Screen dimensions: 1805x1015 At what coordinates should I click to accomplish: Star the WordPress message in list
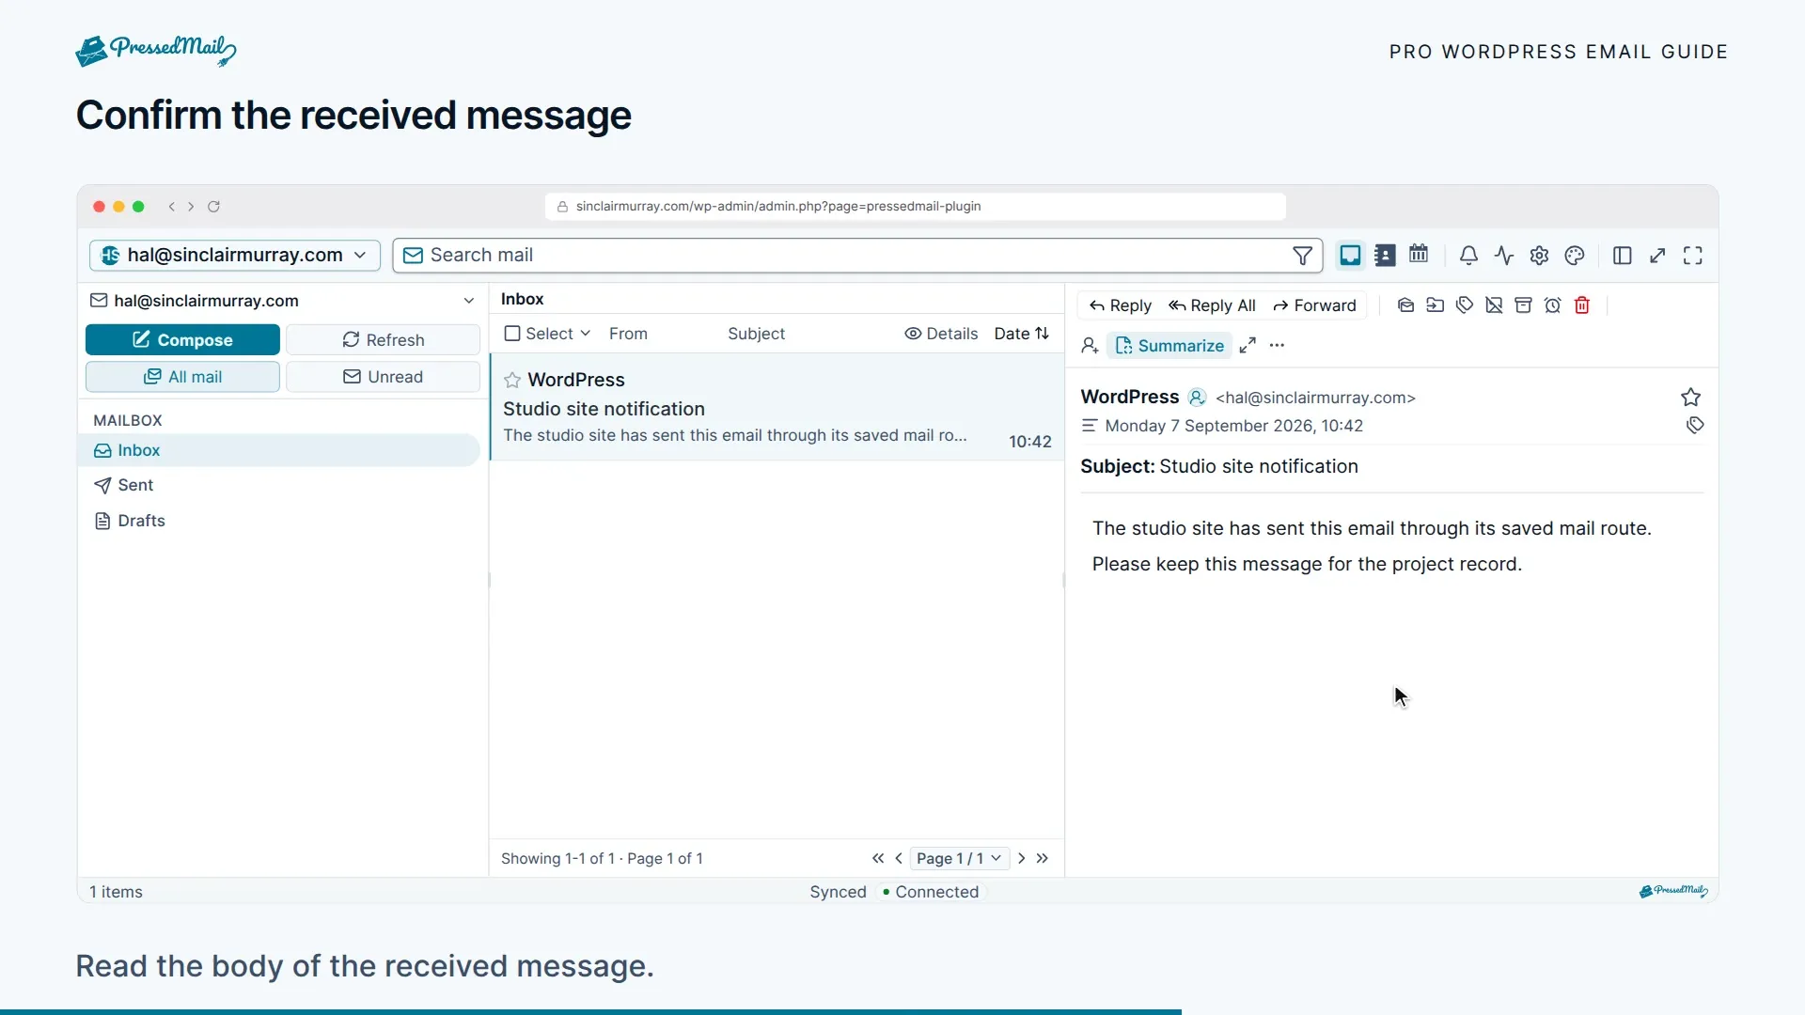pos(512,381)
